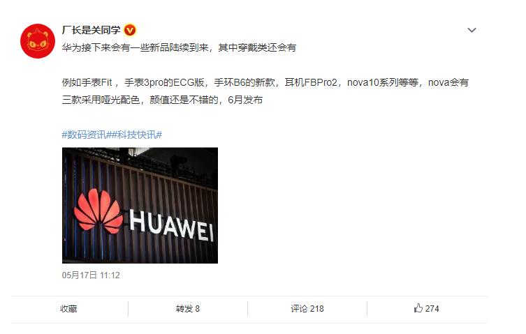The height and width of the screenshot is (334, 526).
Task: Click the white HUAWEI lettering in photo
Action: 171,225
